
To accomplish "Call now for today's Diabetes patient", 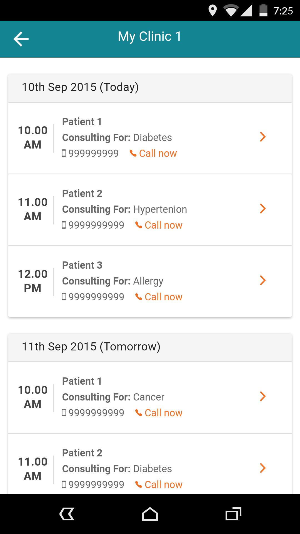I will coord(158,153).
